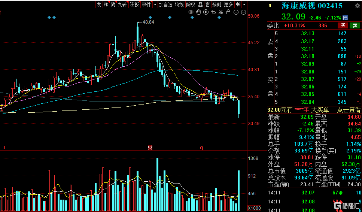Click the 1368 volume axis label
The height and width of the screenshot is (212, 362).
[x=253, y=158]
